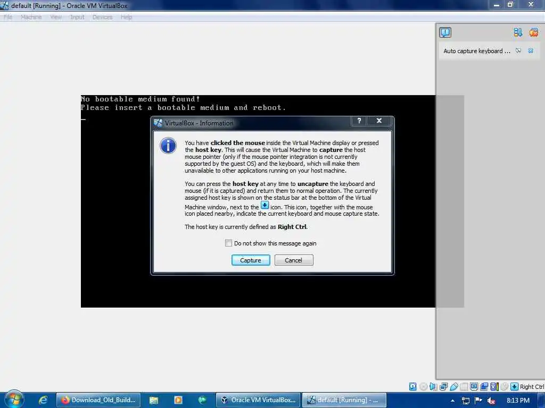
Task: Click the Capture button in the dialog
Action: pyautogui.click(x=251, y=260)
